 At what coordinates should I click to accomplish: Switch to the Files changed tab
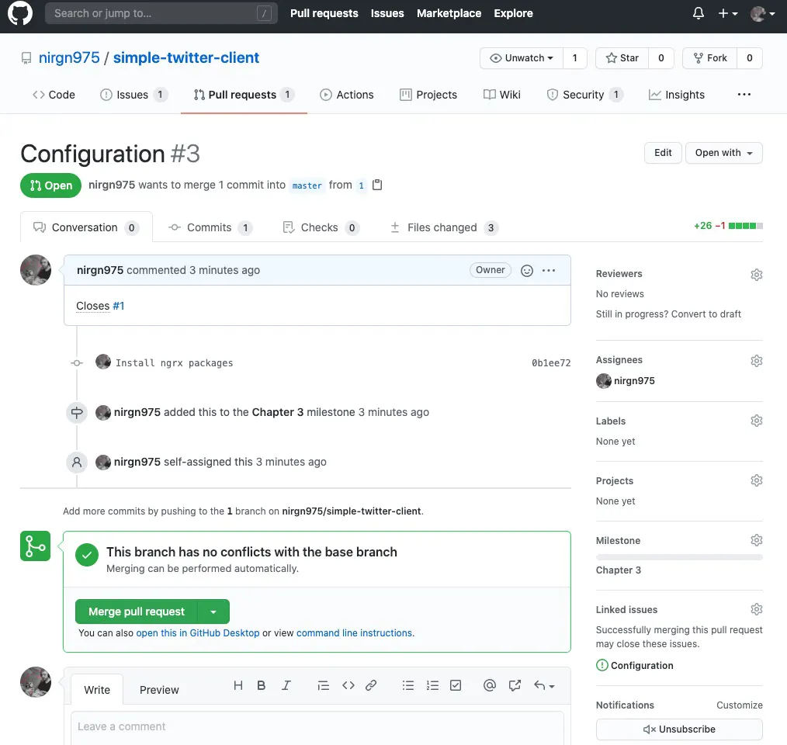[442, 227]
